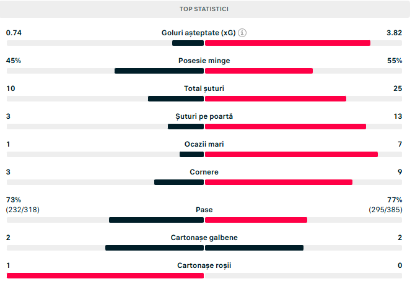Click the red xG bar
The width and height of the screenshot is (415, 284).
[x=287, y=43]
